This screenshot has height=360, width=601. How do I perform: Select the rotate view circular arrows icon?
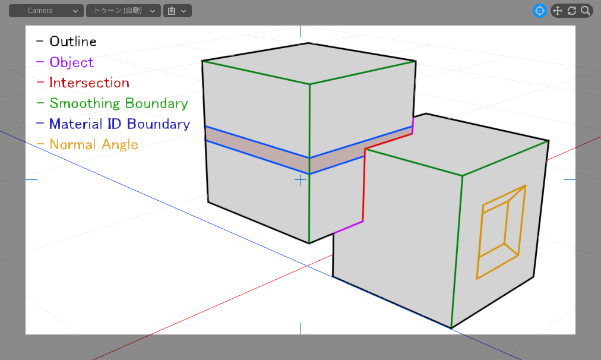coord(572,11)
